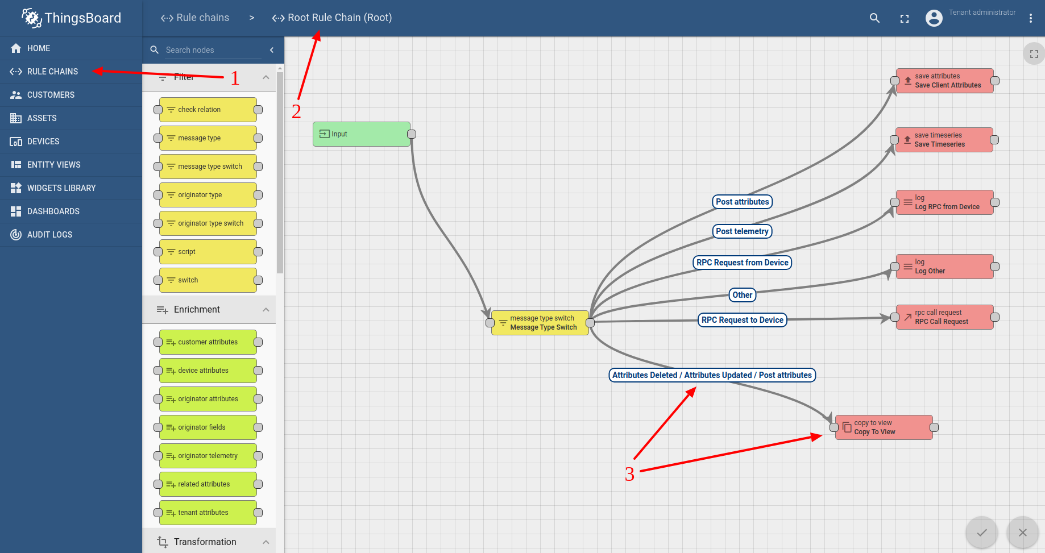
Task: Click the ThingsBoard logo
Action: (x=71, y=18)
